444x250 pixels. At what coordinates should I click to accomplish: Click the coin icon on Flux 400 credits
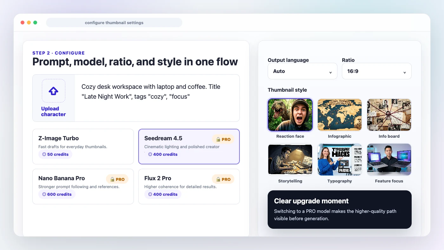tap(150, 194)
